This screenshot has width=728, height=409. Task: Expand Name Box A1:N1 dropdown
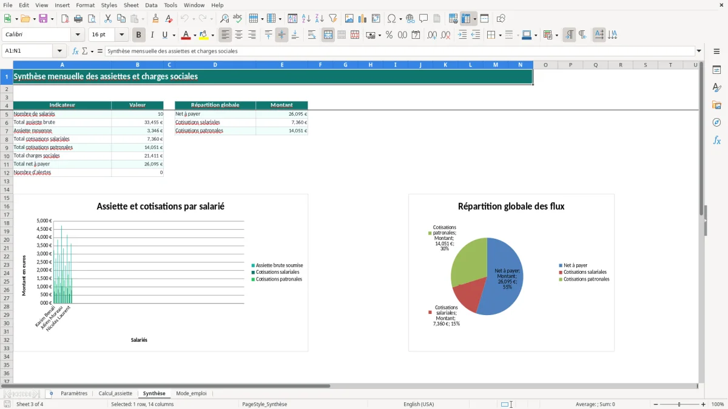point(59,51)
